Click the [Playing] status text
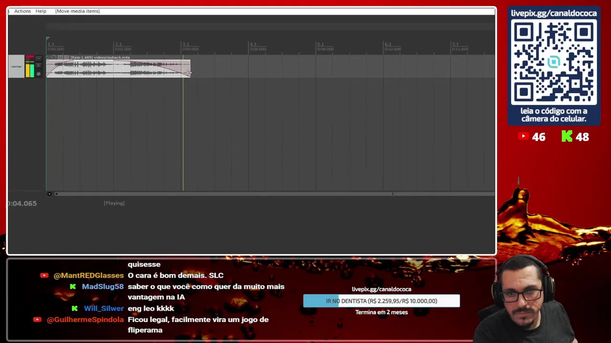 (x=114, y=203)
